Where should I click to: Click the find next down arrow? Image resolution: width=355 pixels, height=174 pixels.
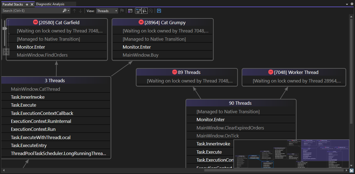80,11
